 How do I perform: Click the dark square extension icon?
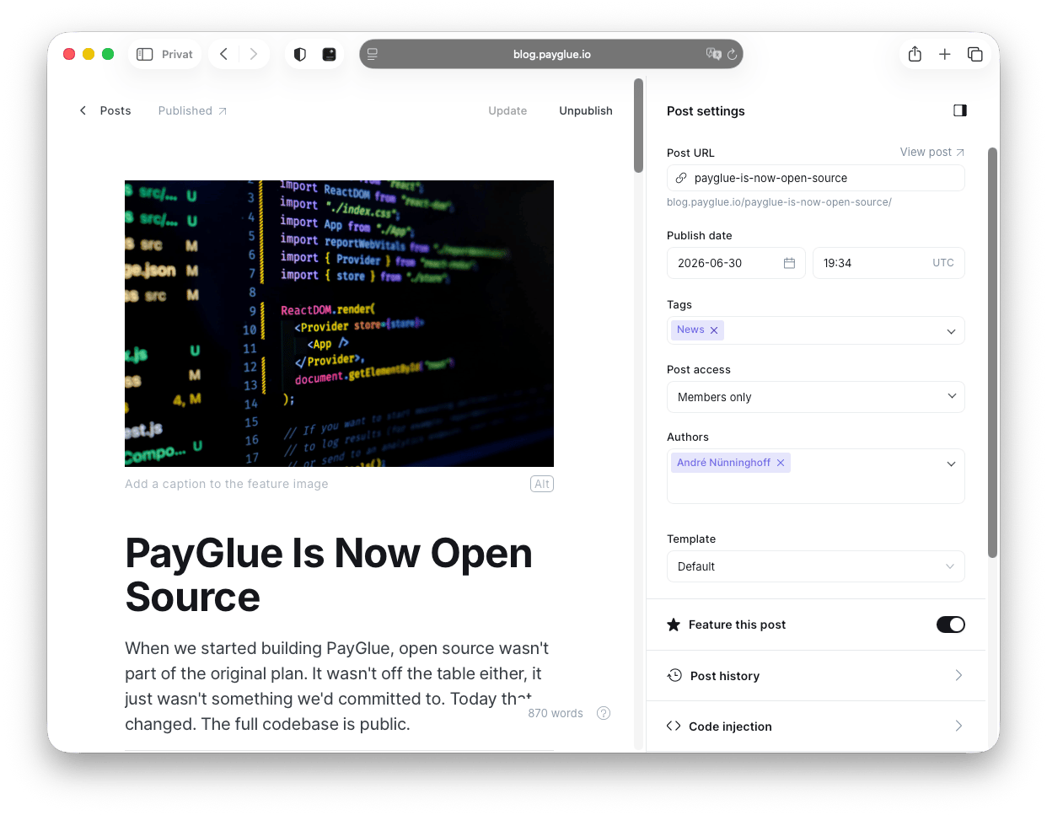click(x=330, y=54)
